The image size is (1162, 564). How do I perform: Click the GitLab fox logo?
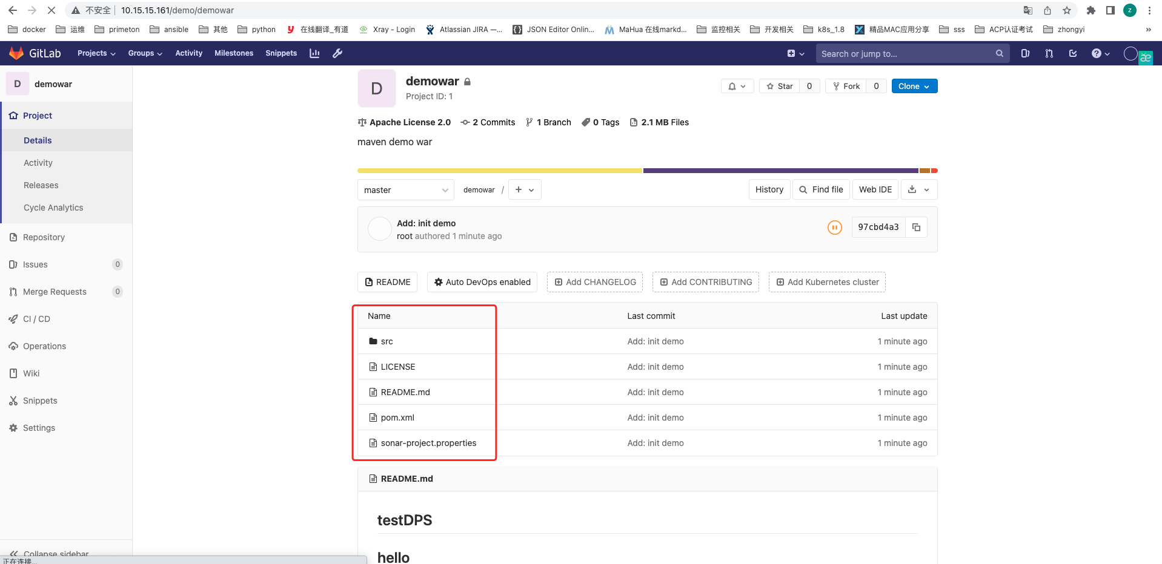(x=16, y=53)
